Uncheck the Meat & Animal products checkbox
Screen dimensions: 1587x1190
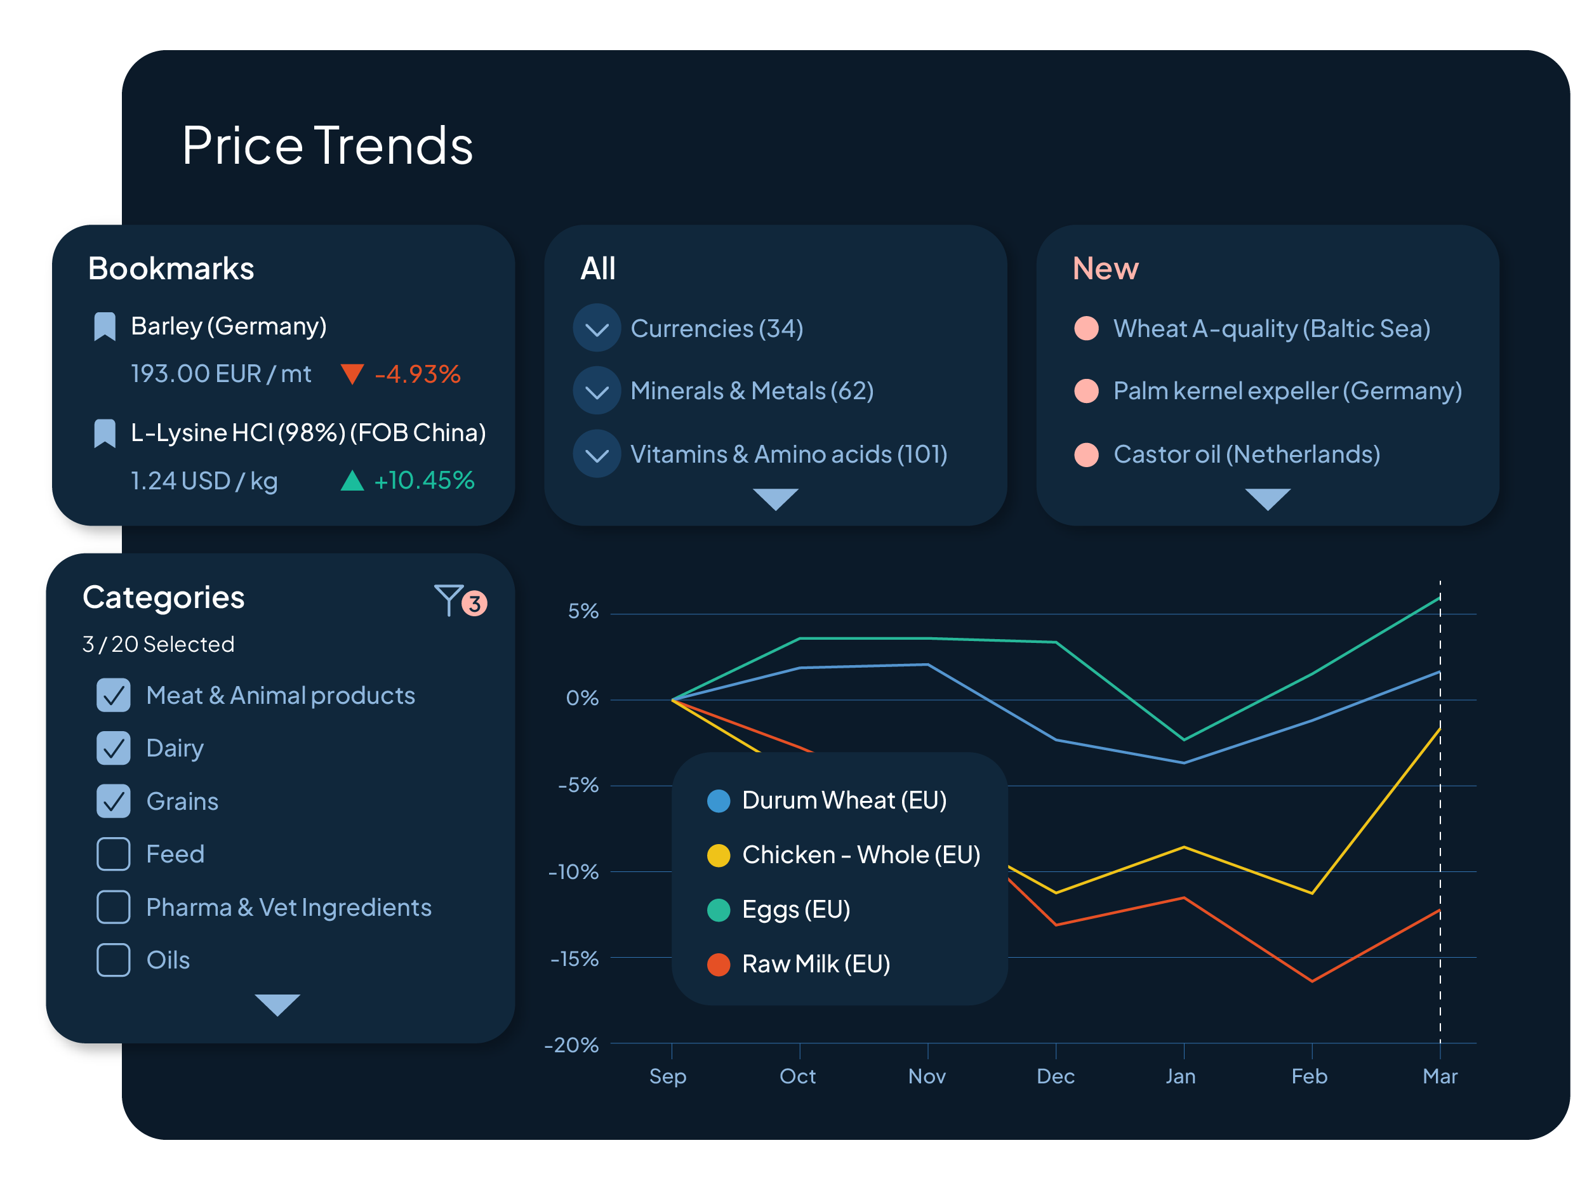point(114,696)
